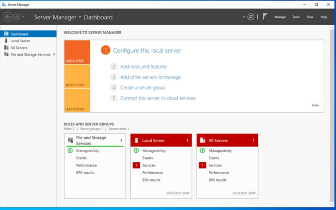Open the Manage menu
This screenshot has height=210, width=336.
(280, 17)
